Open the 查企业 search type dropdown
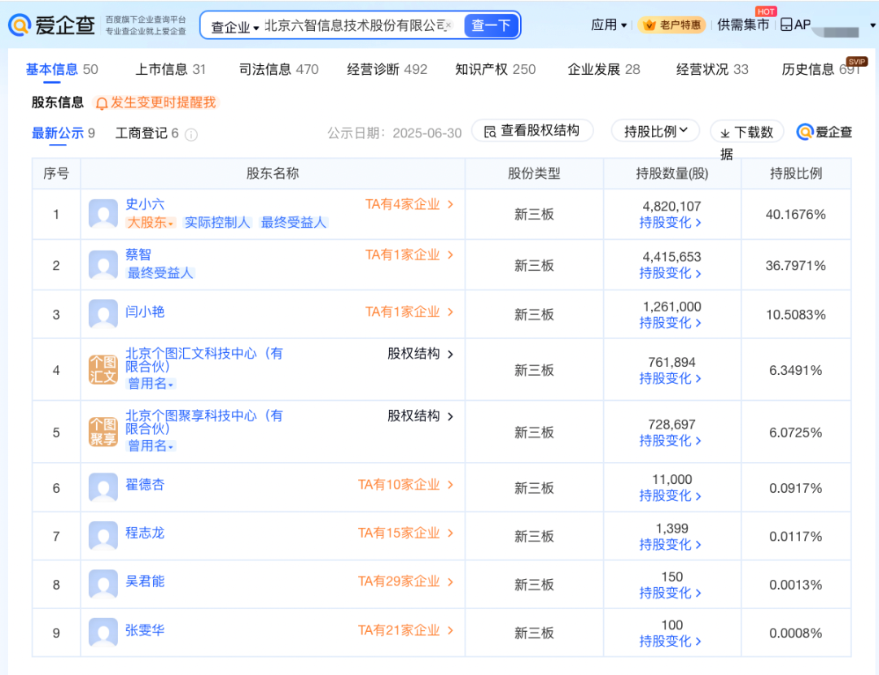This screenshot has width=879, height=675. (234, 27)
